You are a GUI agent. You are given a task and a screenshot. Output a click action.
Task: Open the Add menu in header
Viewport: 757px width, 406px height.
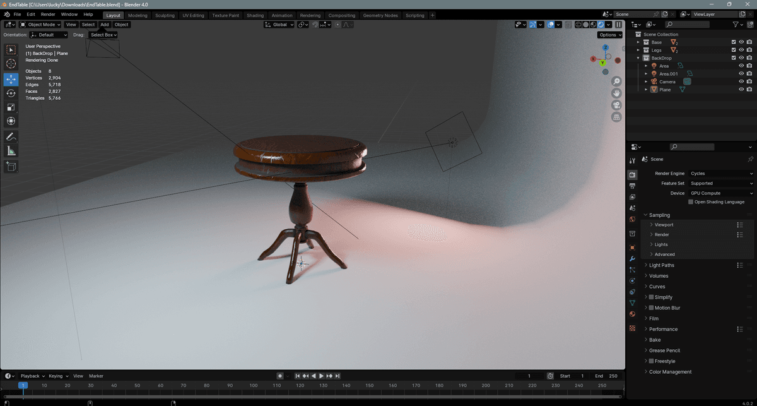coord(105,25)
